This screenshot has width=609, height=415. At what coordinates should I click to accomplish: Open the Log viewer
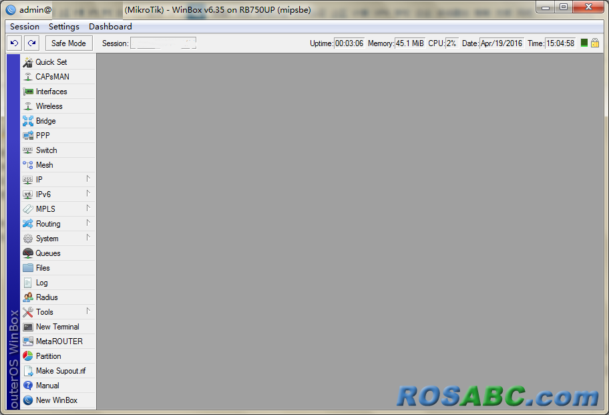(57, 283)
